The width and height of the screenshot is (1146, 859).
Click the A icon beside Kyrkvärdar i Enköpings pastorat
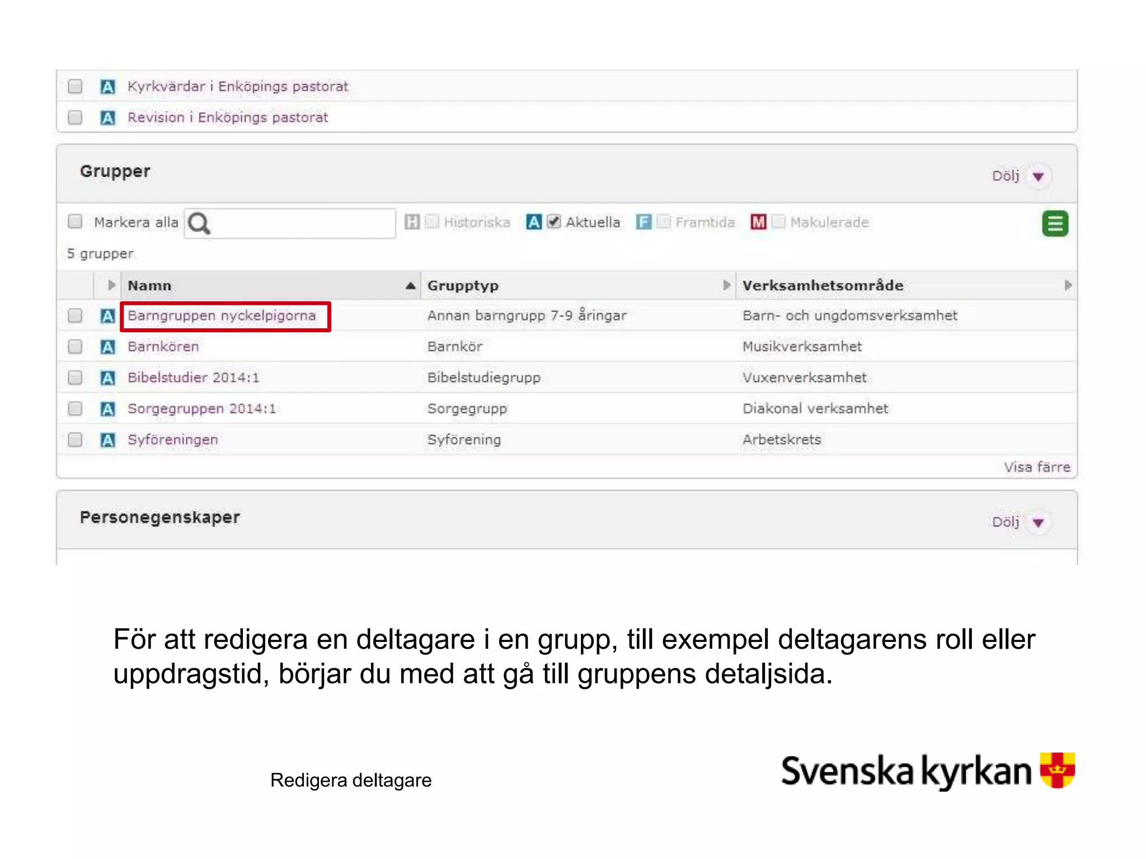click(x=107, y=87)
